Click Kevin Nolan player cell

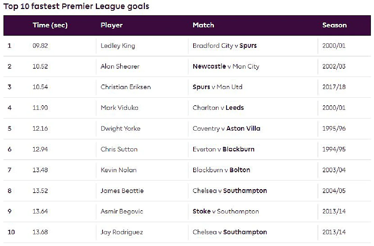(118, 170)
